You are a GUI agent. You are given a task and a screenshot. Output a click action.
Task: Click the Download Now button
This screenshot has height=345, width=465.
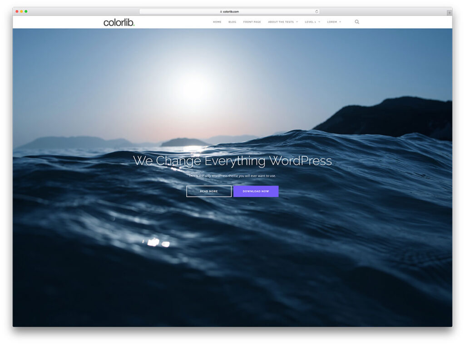[256, 191]
